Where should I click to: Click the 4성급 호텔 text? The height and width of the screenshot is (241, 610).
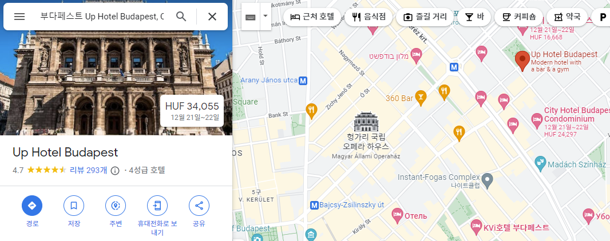[147, 170]
